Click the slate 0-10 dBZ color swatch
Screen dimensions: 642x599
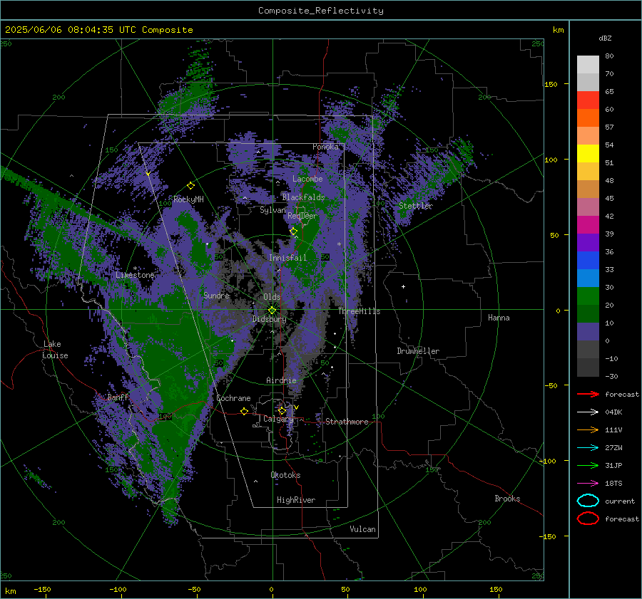[x=588, y=332]
